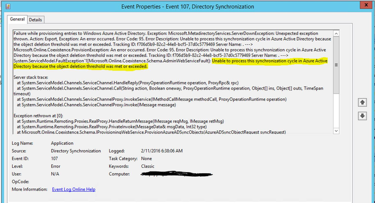Click the Event Properties title bar icon
The width and height of the screenshot is (375, 203).
pyautogui.click(x=8, y=6)
